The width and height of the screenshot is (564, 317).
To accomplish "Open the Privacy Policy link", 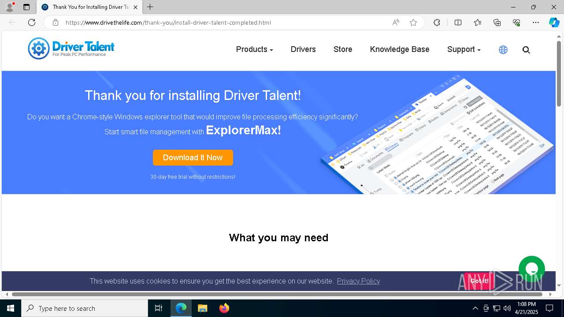I will click(x=358, y=281).
